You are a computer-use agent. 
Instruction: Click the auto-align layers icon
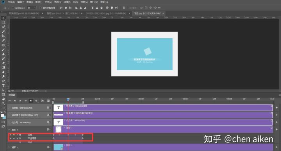[124, 8]
